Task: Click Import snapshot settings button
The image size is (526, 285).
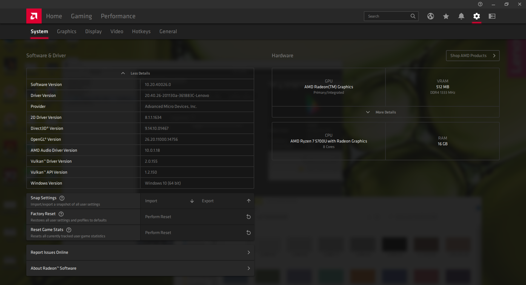Action: coord(169,201)
